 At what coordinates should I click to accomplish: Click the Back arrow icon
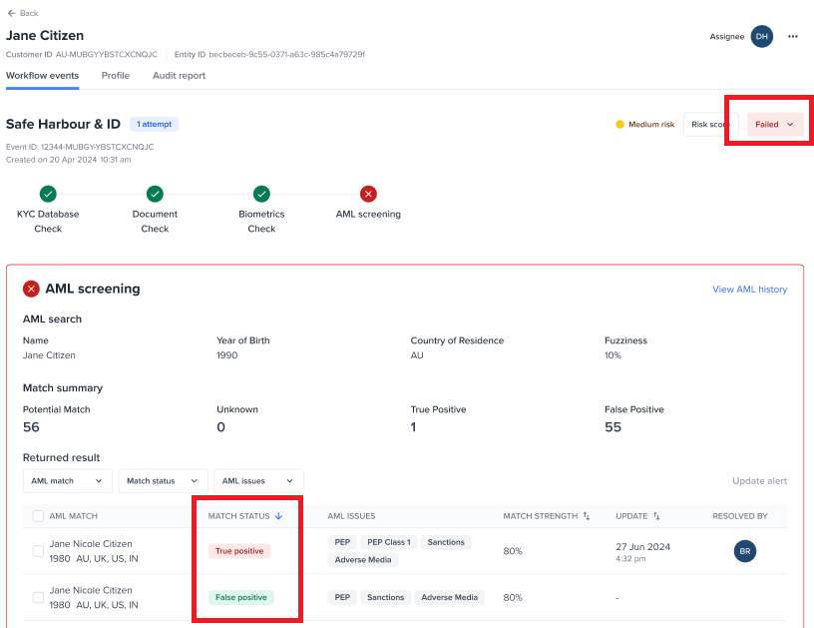point(11,13)
